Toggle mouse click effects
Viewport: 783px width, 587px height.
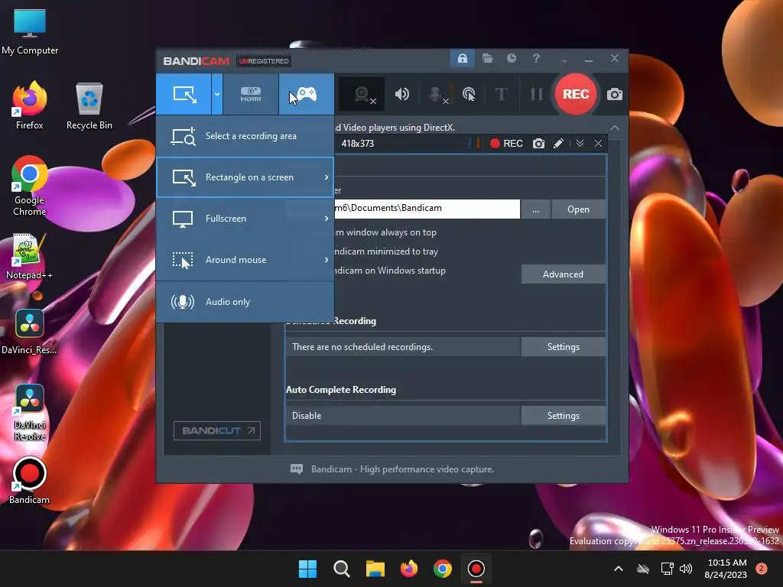(x=469, y=94)
